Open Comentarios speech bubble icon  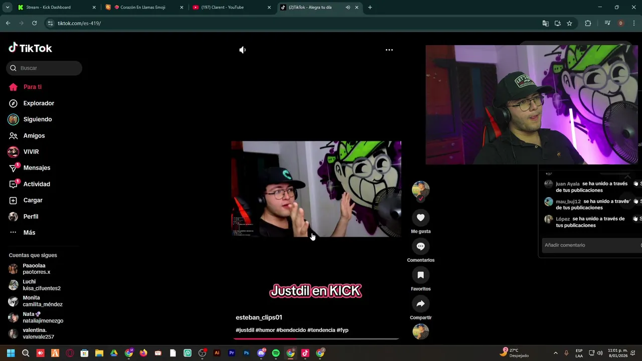[420, 246]
